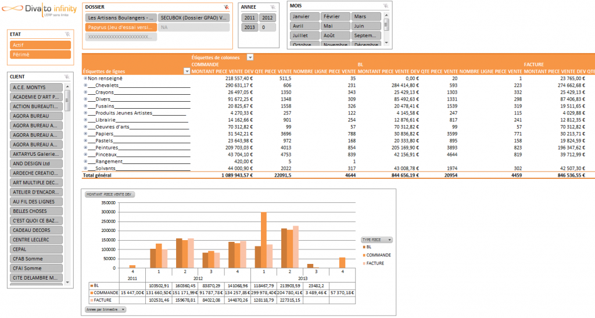Viewport: 595px width, 318px height.
Task: Filter client BELLES CHOSES
Action: (37, 212)
